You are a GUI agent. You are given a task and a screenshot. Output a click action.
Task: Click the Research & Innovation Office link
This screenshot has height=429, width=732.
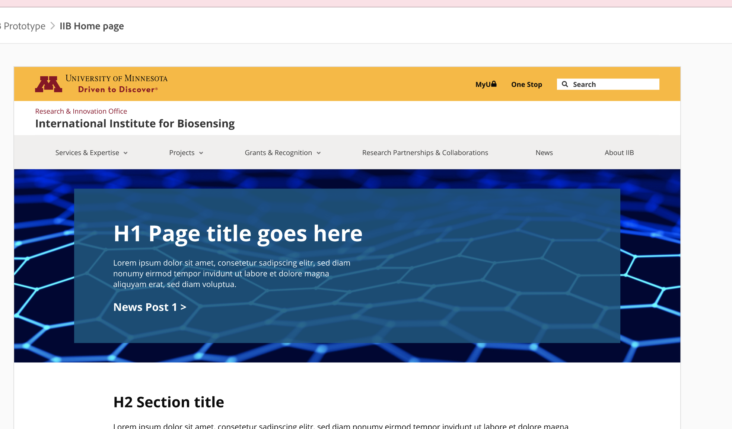(81, 111)
